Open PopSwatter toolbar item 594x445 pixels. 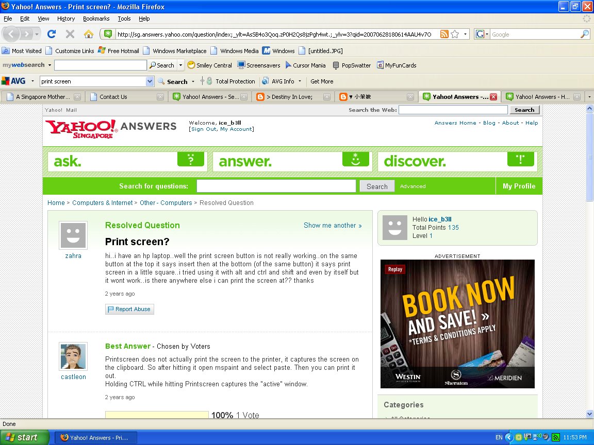click(352, 65)
